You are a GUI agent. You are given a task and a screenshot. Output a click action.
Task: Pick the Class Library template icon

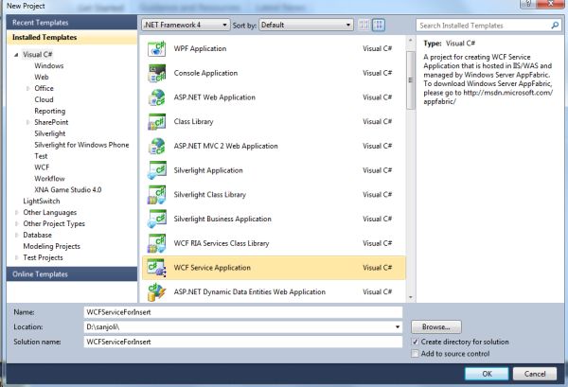(x=156, y=122)
